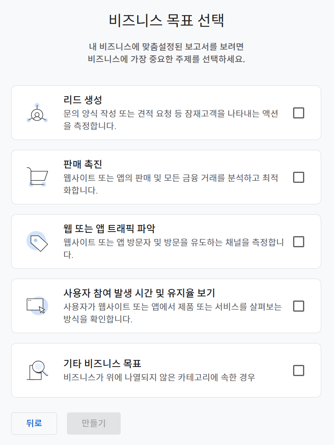Click the price tag traffic icon
The height and width of the screenshot is (445, 334).
click(x=37, y=241)
